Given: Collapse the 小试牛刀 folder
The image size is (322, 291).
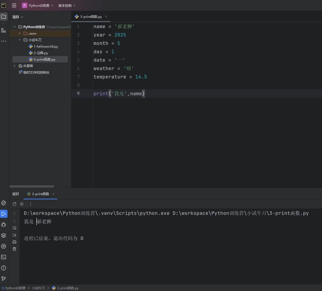Looking at the screenshot, I should [x=20, y=40].
